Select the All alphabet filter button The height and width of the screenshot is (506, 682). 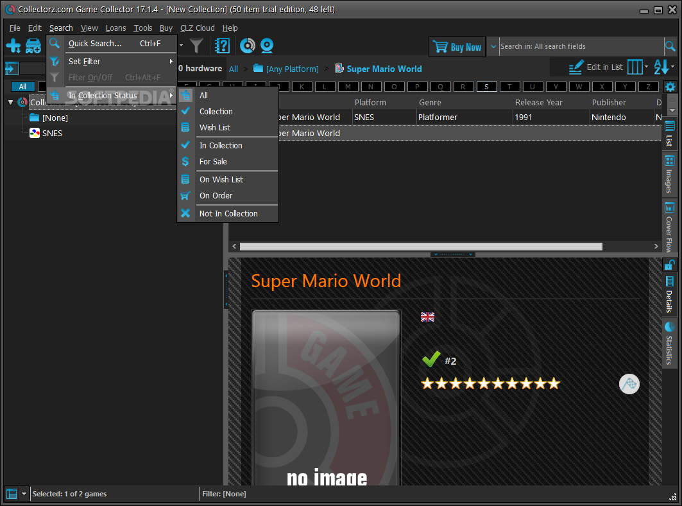22,87
